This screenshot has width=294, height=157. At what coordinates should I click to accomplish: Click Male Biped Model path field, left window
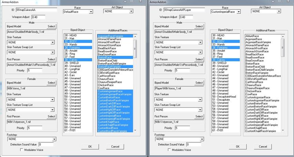[x=31, y=32]
